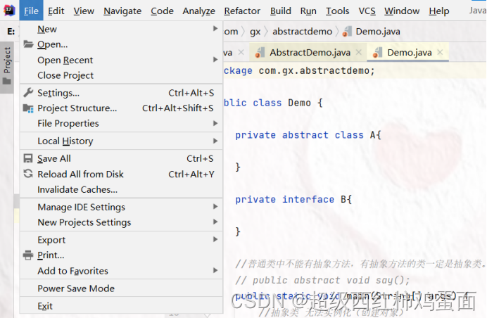The image size is (487, 318).
Task: Click the folder icon beside Open...
Action: [28, 44]
